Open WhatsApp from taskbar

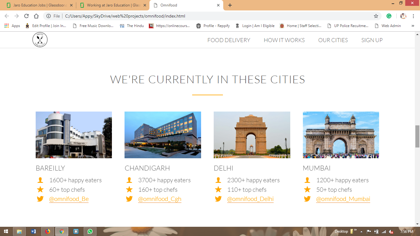(90, 231)
